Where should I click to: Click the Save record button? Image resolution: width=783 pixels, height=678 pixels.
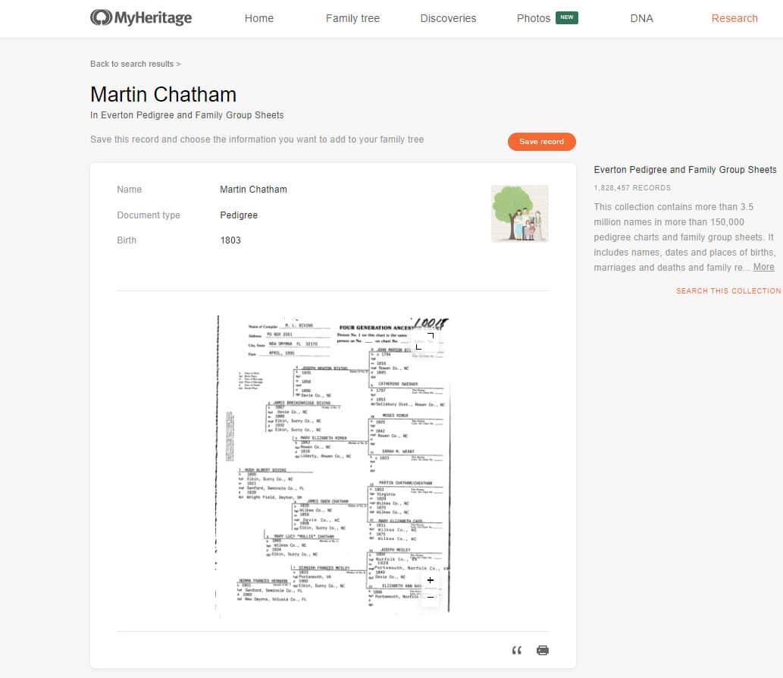541,141
